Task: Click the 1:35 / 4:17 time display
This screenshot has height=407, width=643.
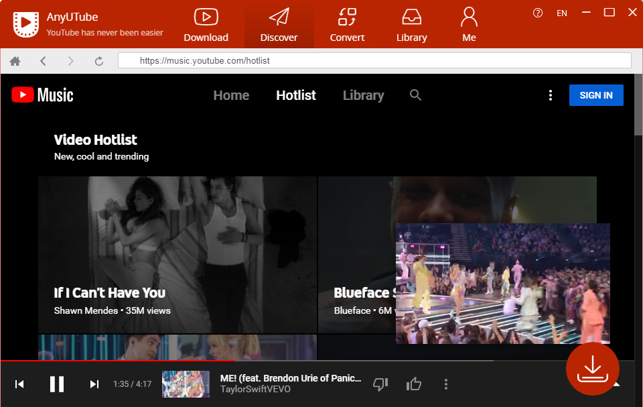Action: tap(132, 384)
